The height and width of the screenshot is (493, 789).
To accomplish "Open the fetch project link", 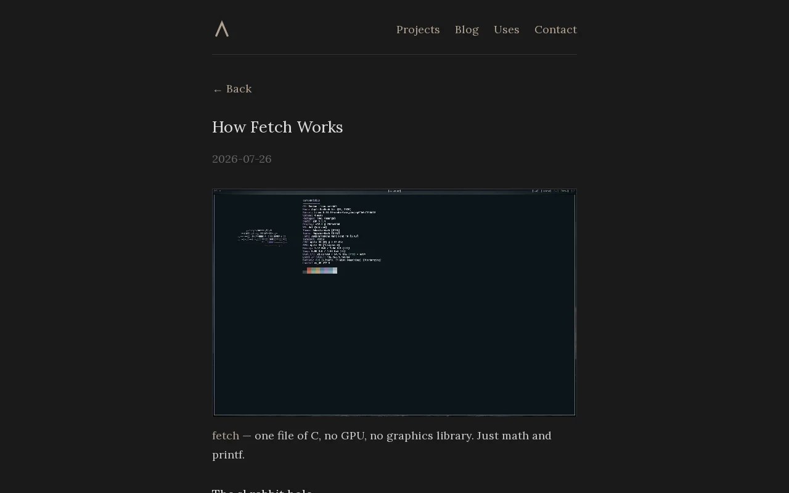I will pyautogui.click(x=226, y=436).
